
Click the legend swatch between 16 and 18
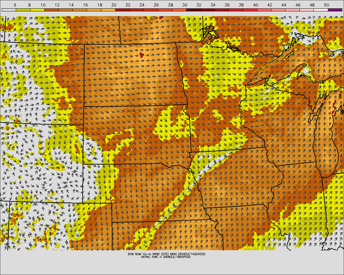(94, 10)
